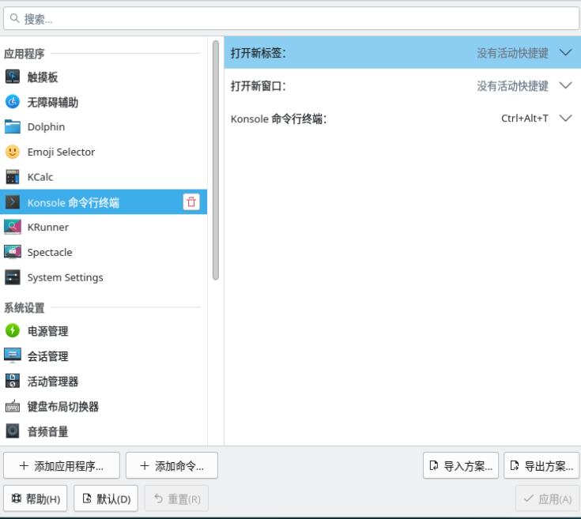Select the 会话管理 entry
The image size is (581, 519).
[x=104, y=356]
